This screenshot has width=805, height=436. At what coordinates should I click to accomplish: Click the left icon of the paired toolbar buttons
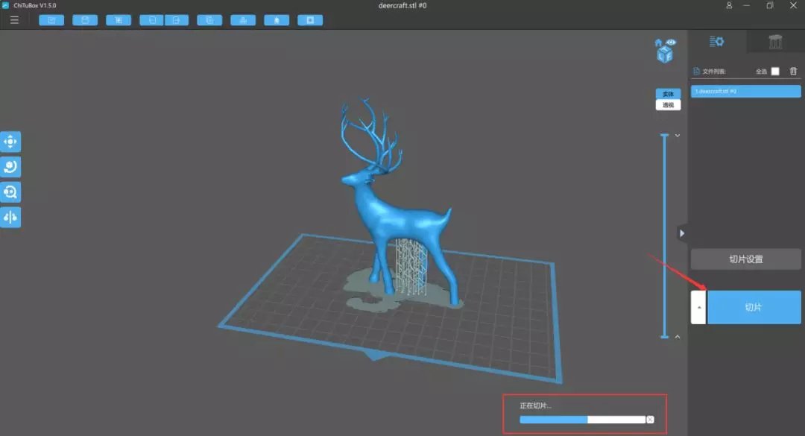[x=152, y=20]
